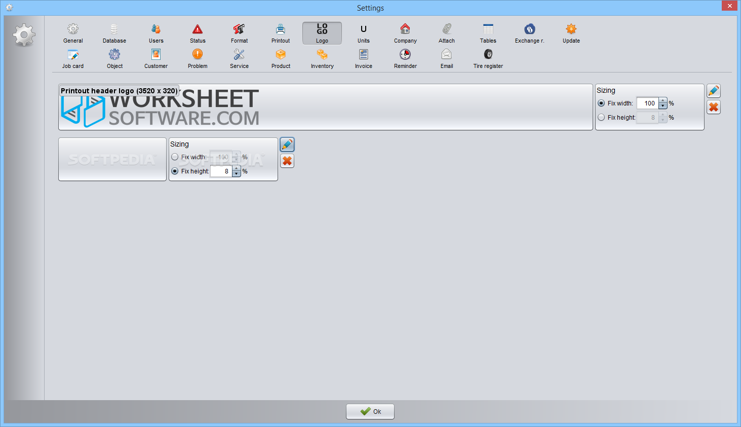The image size is (741, 427).
Task: Increase header logo Fix width value
Action: 663,100
